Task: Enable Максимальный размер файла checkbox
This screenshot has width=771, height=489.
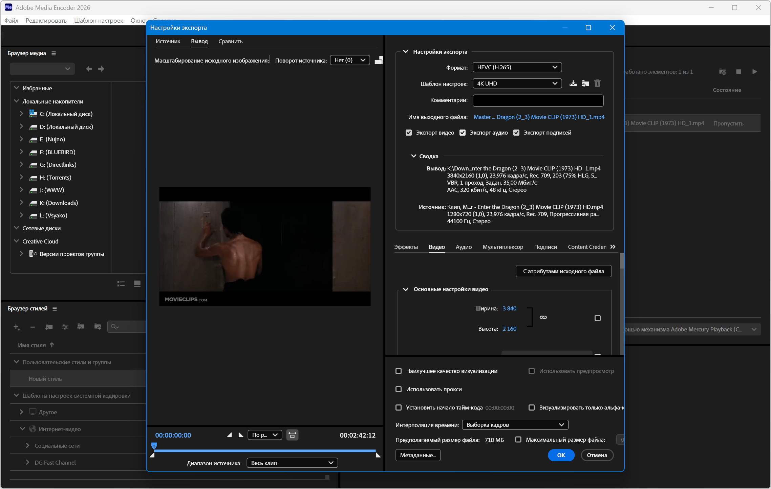Action: 518,440
